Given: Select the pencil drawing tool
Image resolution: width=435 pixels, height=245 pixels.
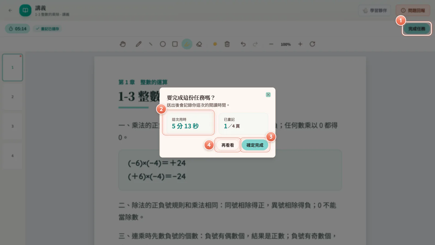Looking at the screenshot, I should tap(139, 44).
